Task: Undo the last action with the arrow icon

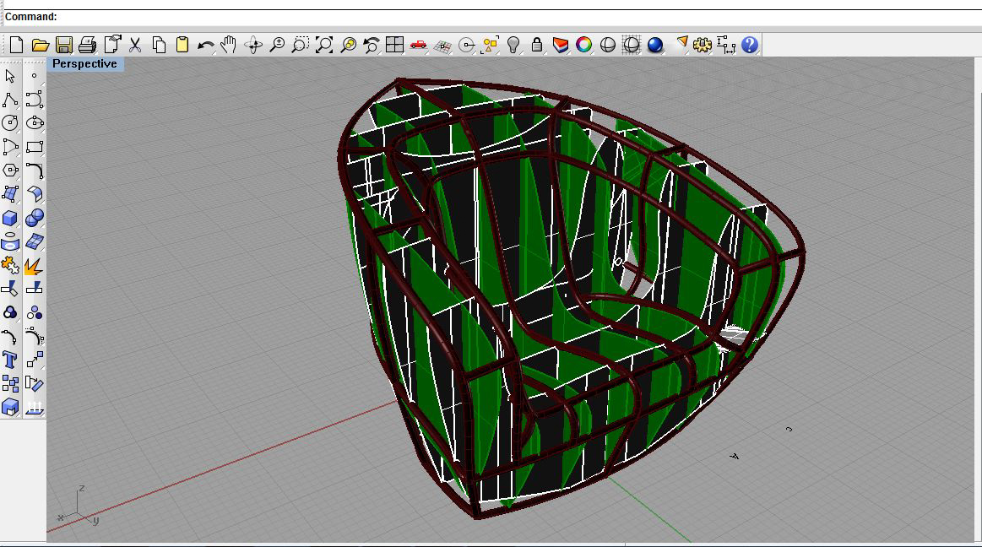Action: click(205, 45)
